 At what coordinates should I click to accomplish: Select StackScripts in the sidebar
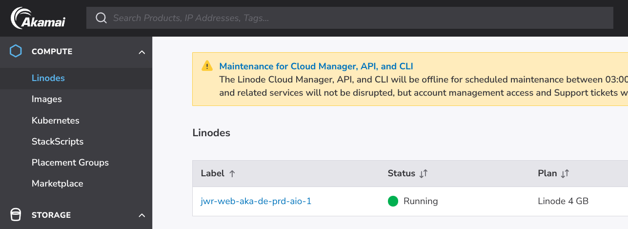click(x=58, y=142)
